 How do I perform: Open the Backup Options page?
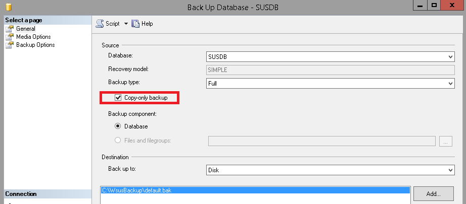(35, 45)
